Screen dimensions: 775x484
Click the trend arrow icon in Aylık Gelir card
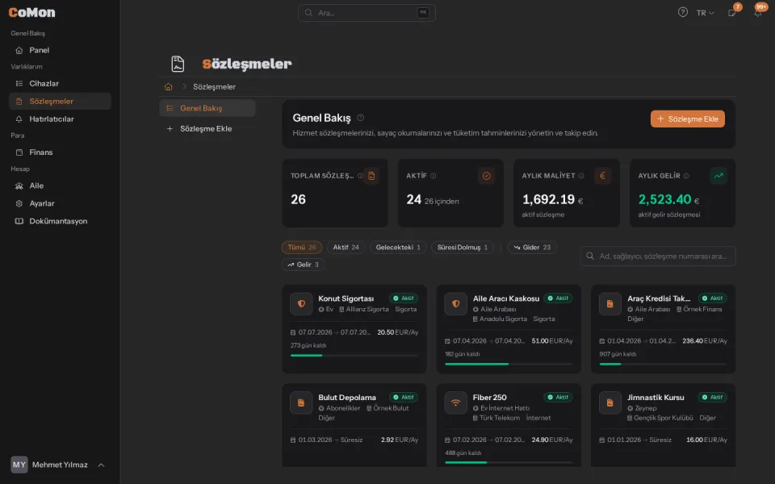coord(718,176)
